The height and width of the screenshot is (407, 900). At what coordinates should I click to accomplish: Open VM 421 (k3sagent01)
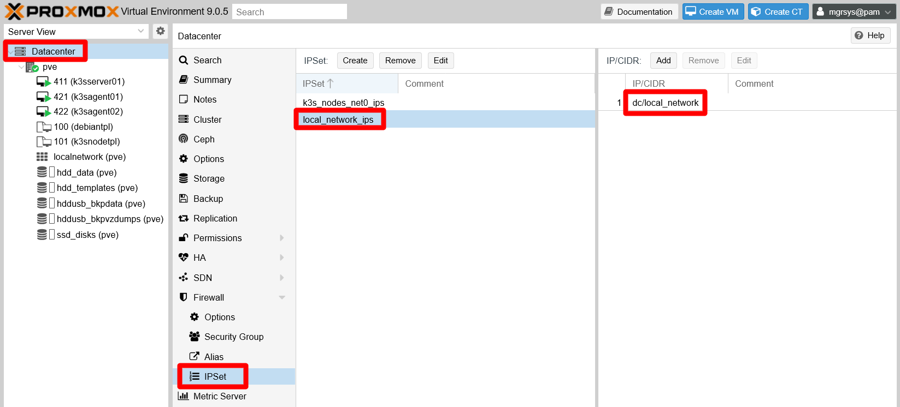point(88,97)
